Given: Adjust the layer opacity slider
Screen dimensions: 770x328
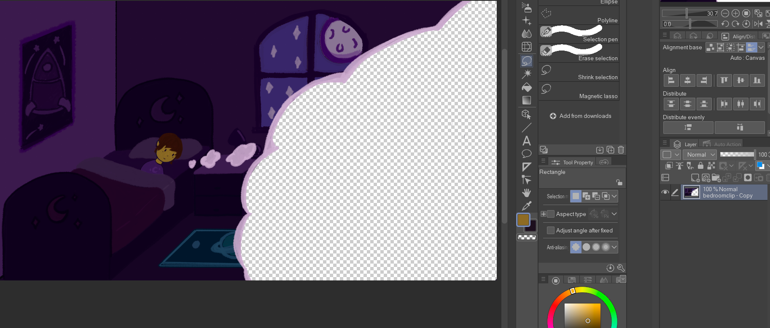Looking at the screenshot, I should 737,155.
